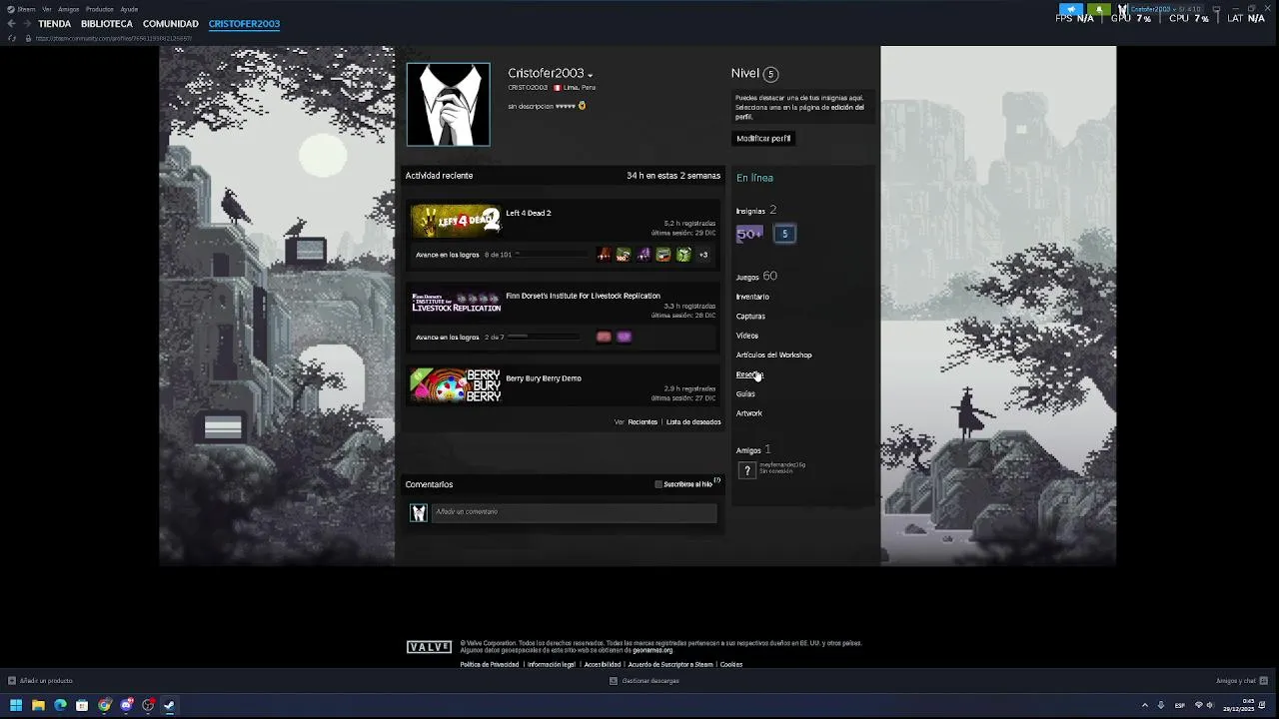1279x719 pixels.
Task: Open the Información legal link
Action: coord(552,665)
